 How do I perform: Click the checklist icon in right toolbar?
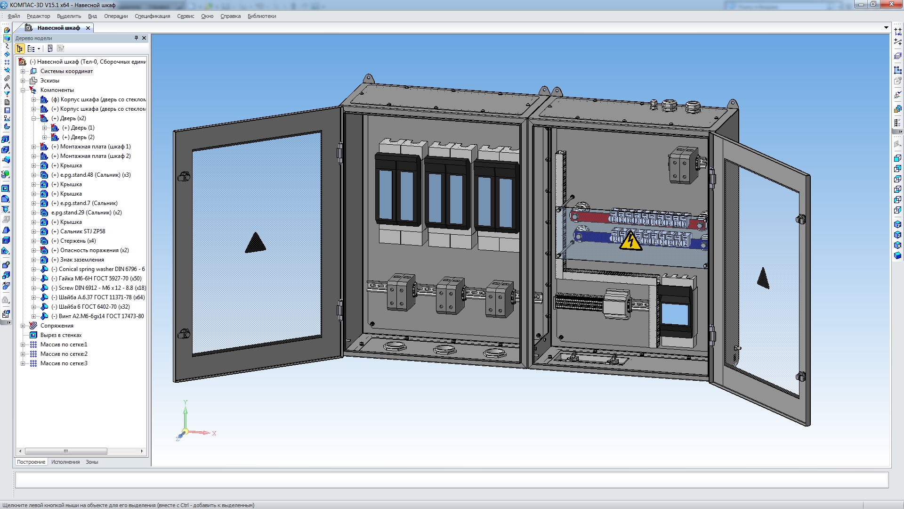coord(897,123)
